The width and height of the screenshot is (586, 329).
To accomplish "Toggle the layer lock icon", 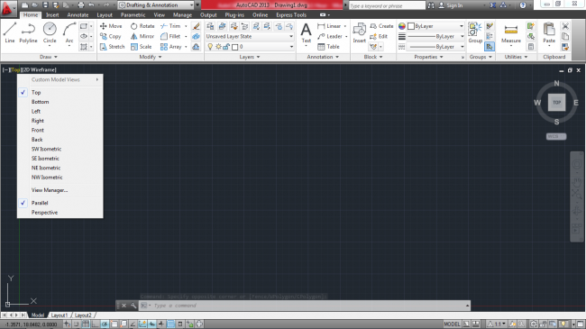I will pyautogui.click(x=226, y=47).
